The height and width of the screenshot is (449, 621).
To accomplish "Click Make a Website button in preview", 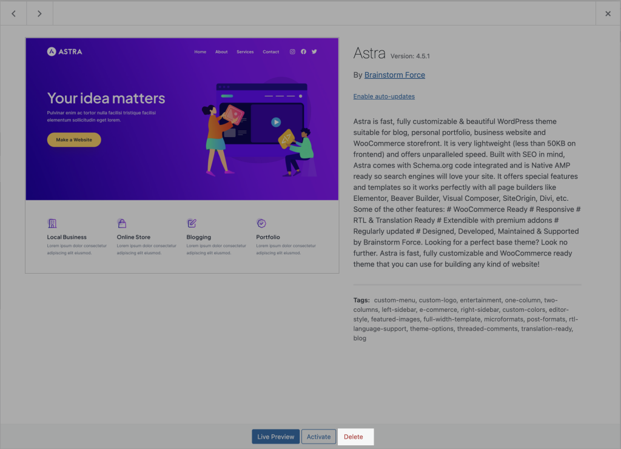I will [74, 140].
